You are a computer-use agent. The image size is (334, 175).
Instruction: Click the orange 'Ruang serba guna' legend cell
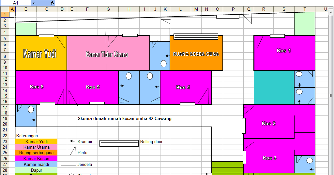(x=37, y=153)
